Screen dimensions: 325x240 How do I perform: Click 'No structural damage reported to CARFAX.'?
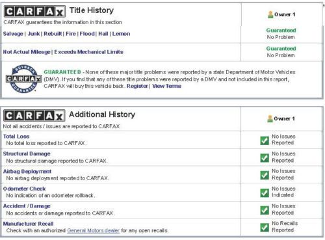tap(57, 161)
